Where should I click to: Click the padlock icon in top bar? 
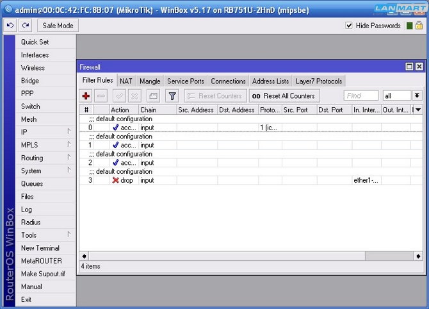[x=419, y=26]
